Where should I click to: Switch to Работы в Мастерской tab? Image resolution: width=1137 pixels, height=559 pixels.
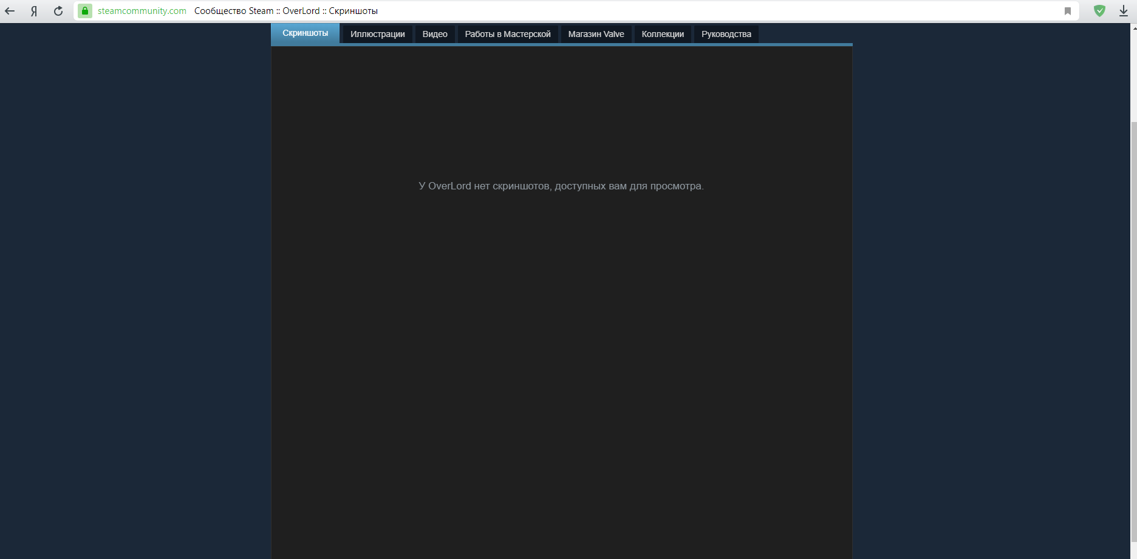point(508,34)
